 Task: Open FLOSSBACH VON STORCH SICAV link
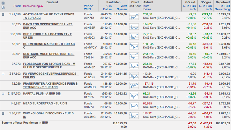point(49,65)
